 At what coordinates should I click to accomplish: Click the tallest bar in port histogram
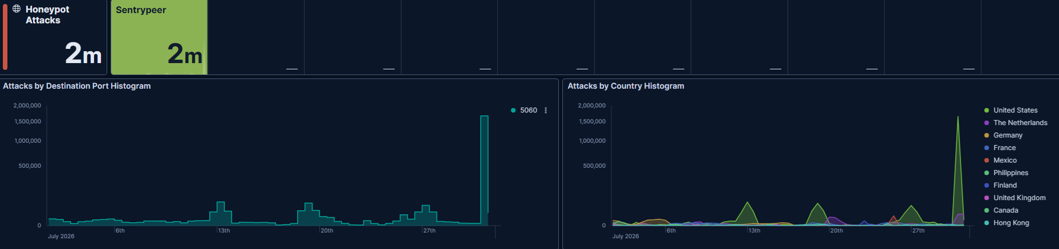click(484, 171)
